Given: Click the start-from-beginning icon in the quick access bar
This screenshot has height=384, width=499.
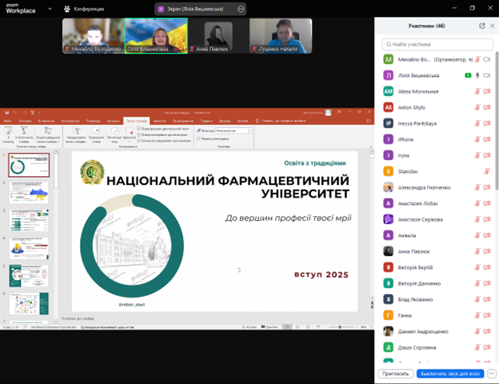Looking at the screenshot, I should pos(32,112).
